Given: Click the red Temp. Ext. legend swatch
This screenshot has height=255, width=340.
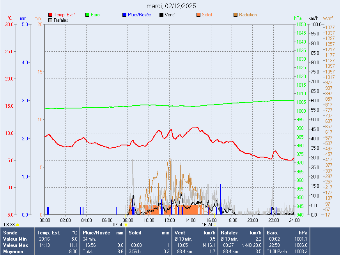Looking at the screenshot, I should pyautogui.click(x=50, y=15).
